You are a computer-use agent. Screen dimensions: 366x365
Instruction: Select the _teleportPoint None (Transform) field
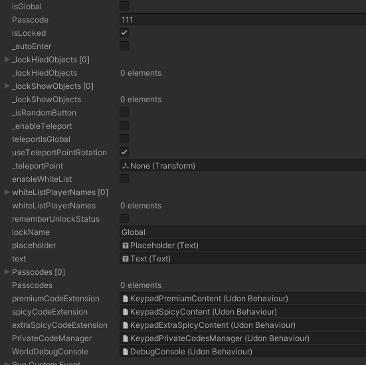242,166
